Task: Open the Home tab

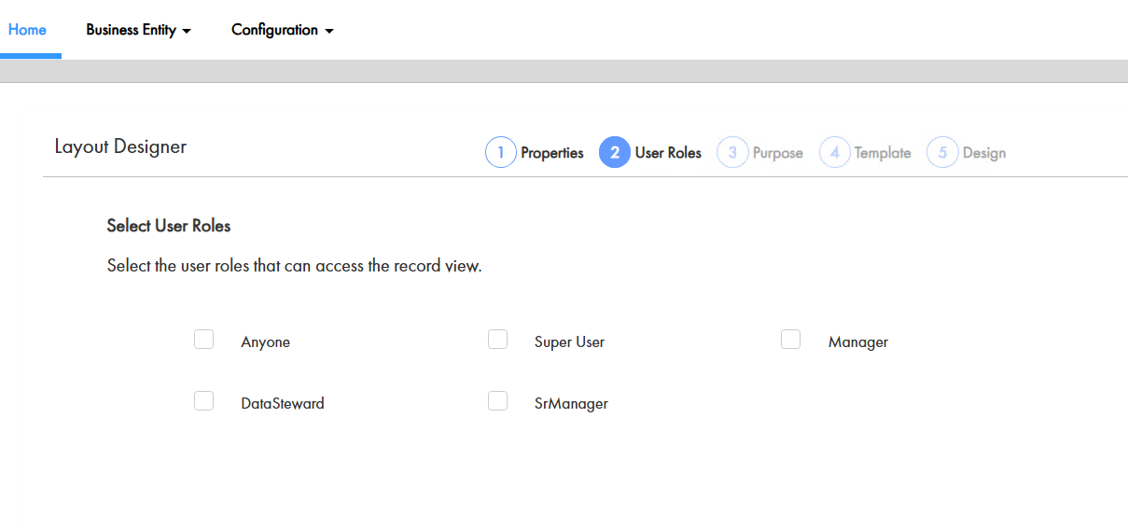Action: click(27, 30)
